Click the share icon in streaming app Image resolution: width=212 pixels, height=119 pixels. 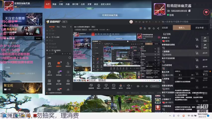(158, 28)
